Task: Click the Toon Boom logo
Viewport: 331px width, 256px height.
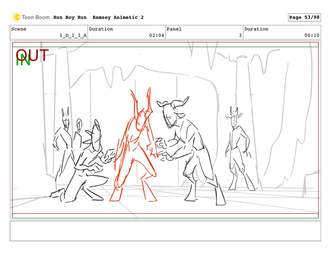Action: [30, 17]
